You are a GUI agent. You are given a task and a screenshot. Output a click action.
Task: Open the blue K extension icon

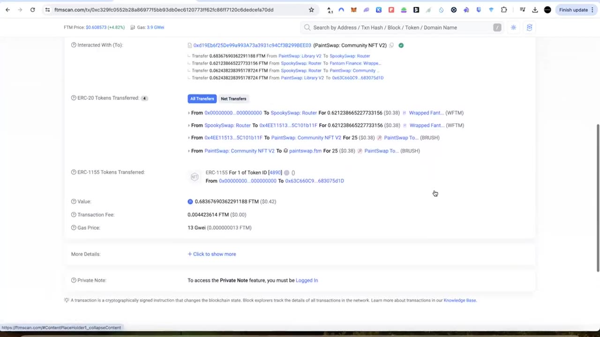coord(379,10)
